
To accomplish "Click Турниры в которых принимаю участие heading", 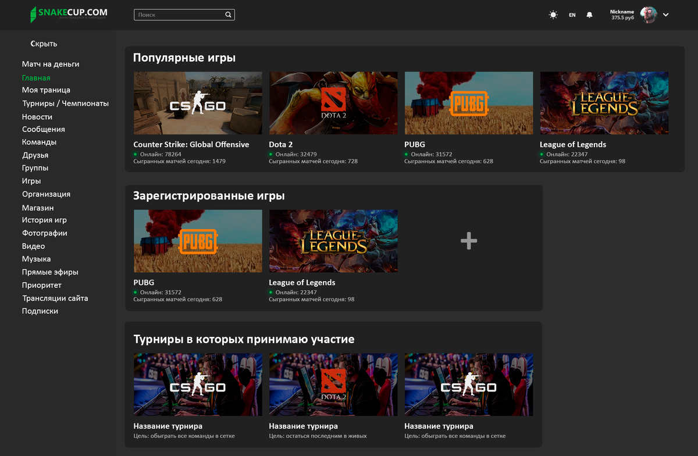I will pos(244,339).
